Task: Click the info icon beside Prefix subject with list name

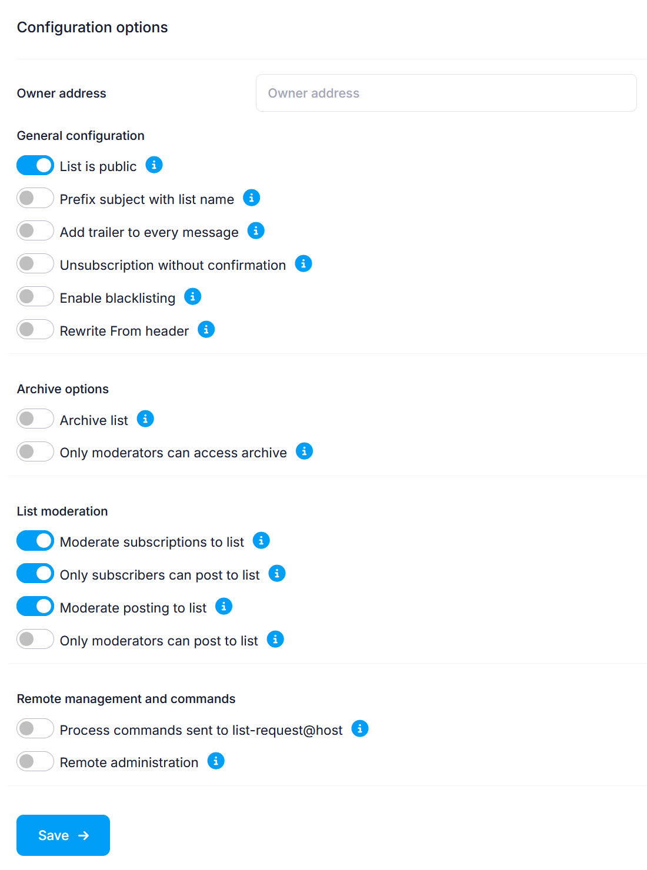Action: pyautogui.click(x=252, y=198)
